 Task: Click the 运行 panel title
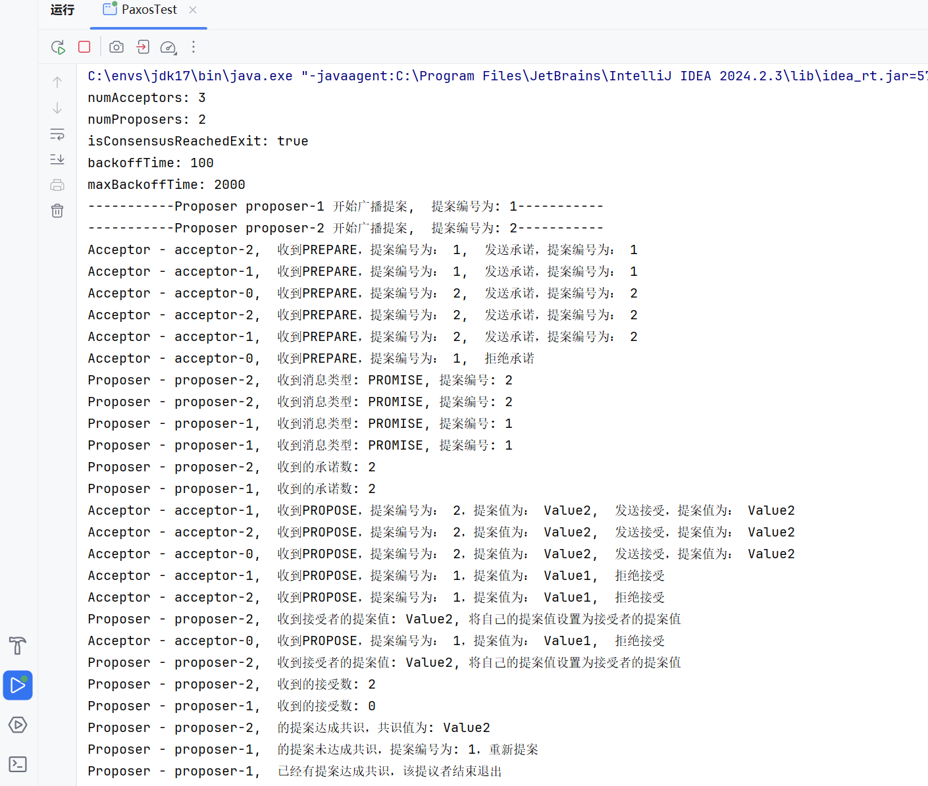pos(63,10)
